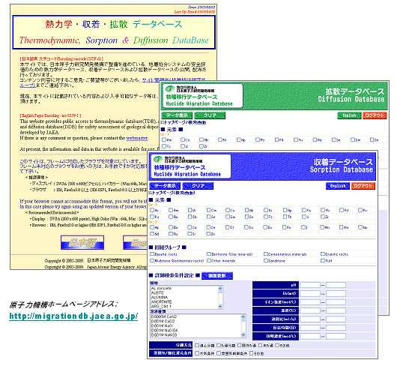
Task: Open the migrationdb.jaea.go.jp homepage link
Action: tap(73, 316)
